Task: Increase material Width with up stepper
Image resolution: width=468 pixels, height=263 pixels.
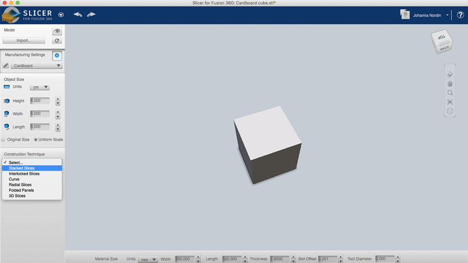Action: pos(198,257)
